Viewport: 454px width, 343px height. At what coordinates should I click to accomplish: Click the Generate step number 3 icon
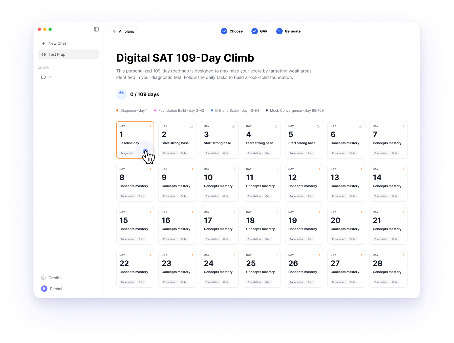point(279,31)
